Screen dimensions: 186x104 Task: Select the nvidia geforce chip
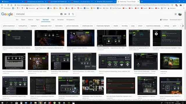[23, 26]
